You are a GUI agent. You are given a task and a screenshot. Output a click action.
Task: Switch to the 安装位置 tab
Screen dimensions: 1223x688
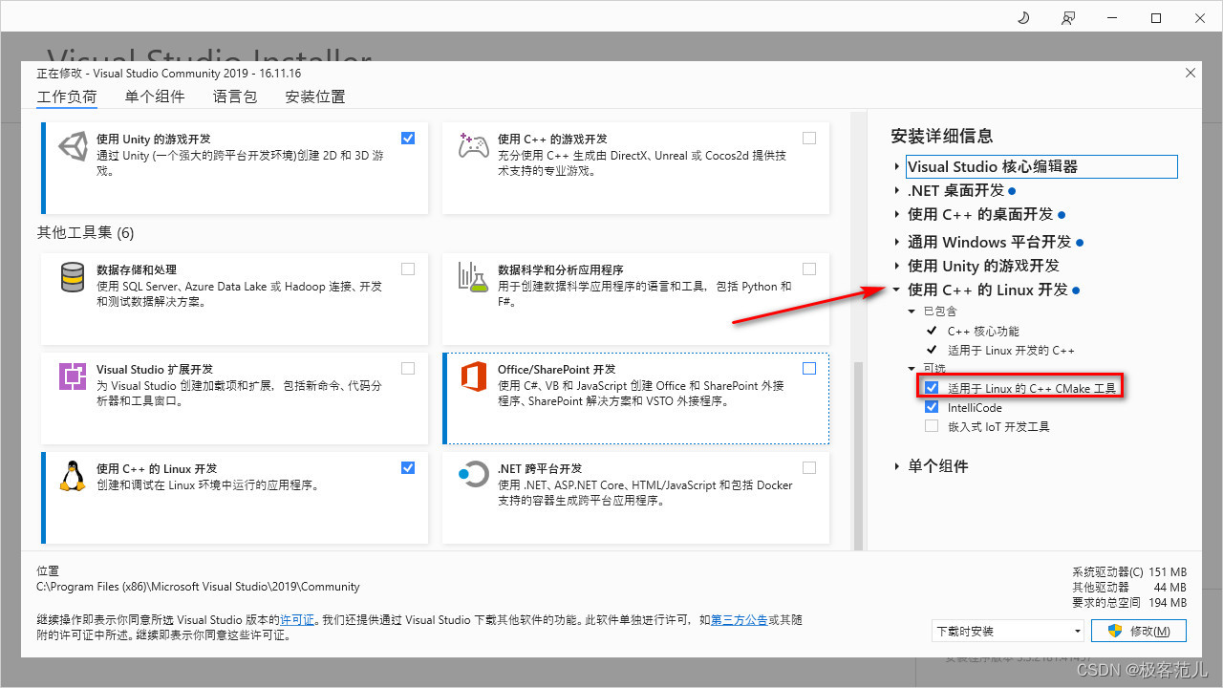tap(315, 97)
